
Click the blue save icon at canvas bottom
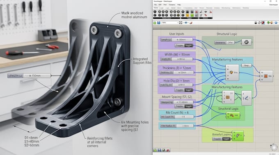[x=159, y=150]
